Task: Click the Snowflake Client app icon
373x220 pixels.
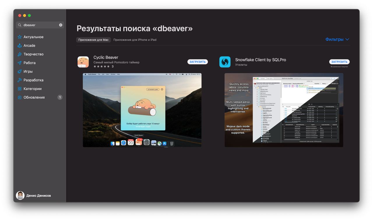Action: 225,62
